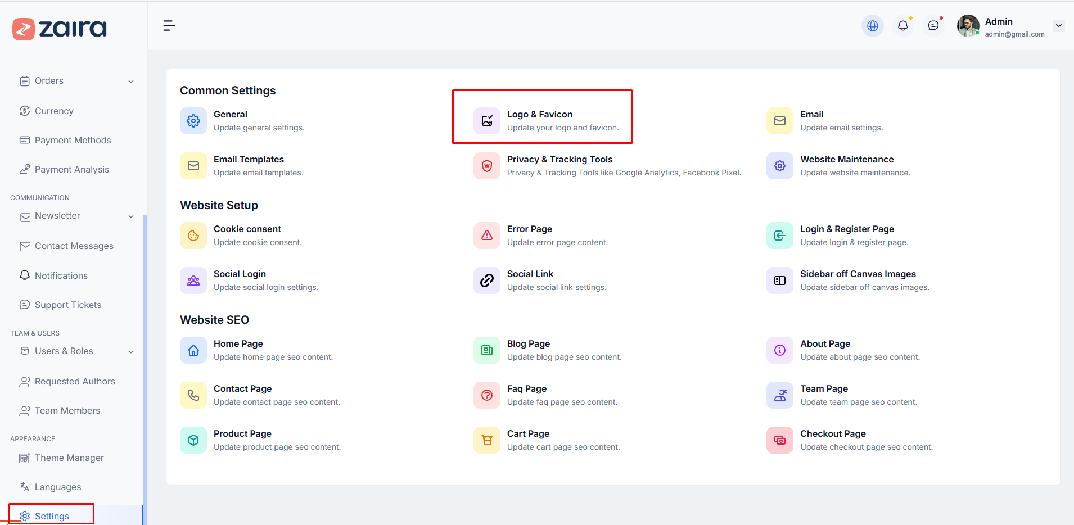
Task: Expand the Orders sidebar section
Action: point(131,81)
